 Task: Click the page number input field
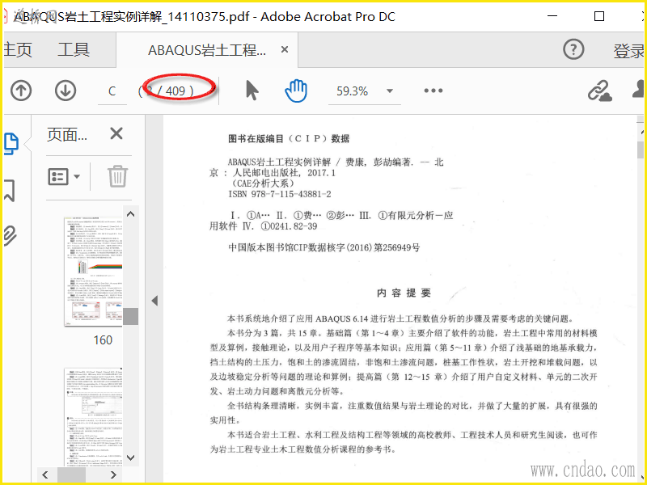point(112,91)
